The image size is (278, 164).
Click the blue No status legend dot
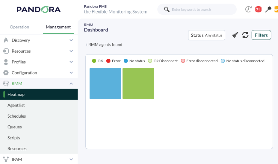(x=126, y=61)
